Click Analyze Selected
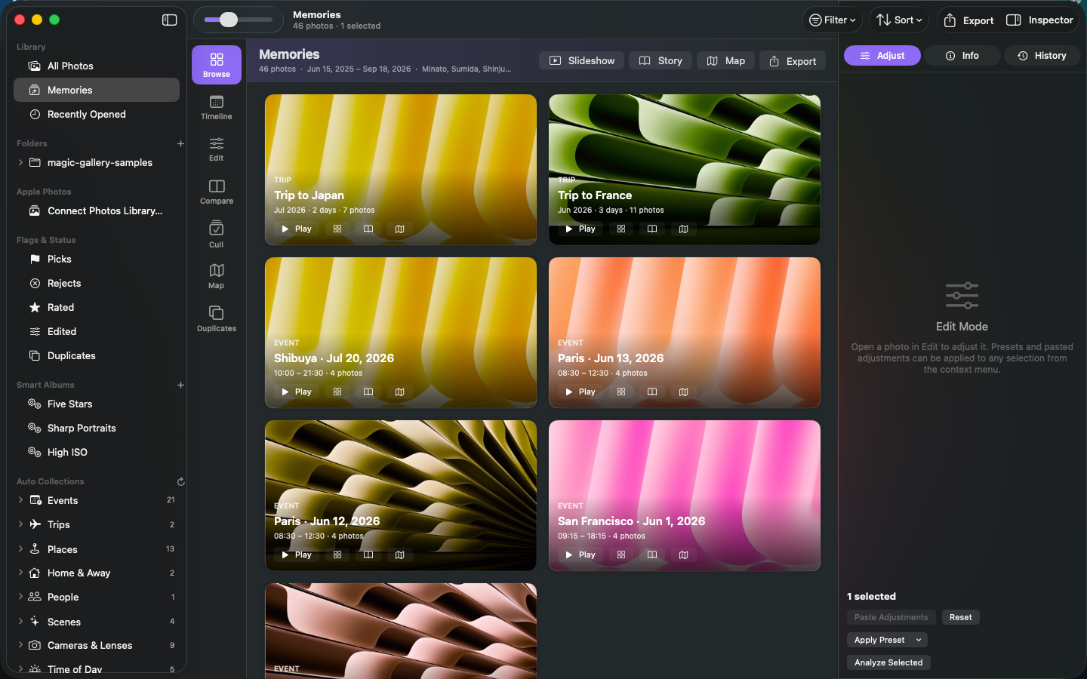Screen dimensions: 1087x679 (888, 662)
